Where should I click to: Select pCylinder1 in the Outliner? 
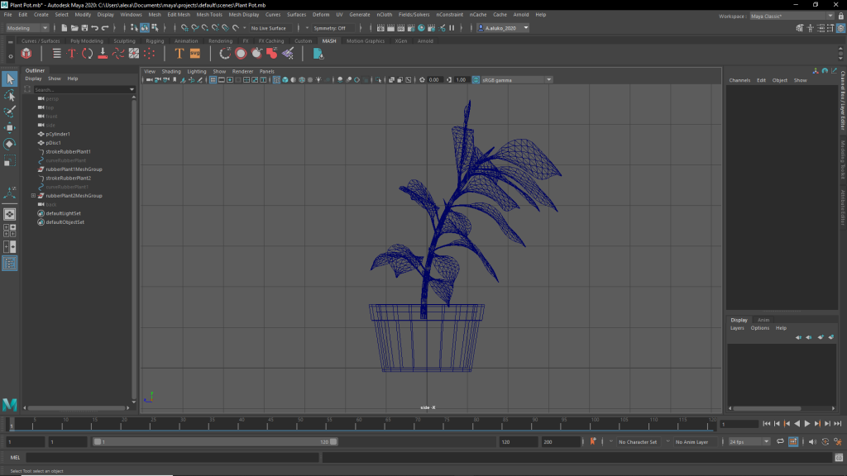(58, 134)
